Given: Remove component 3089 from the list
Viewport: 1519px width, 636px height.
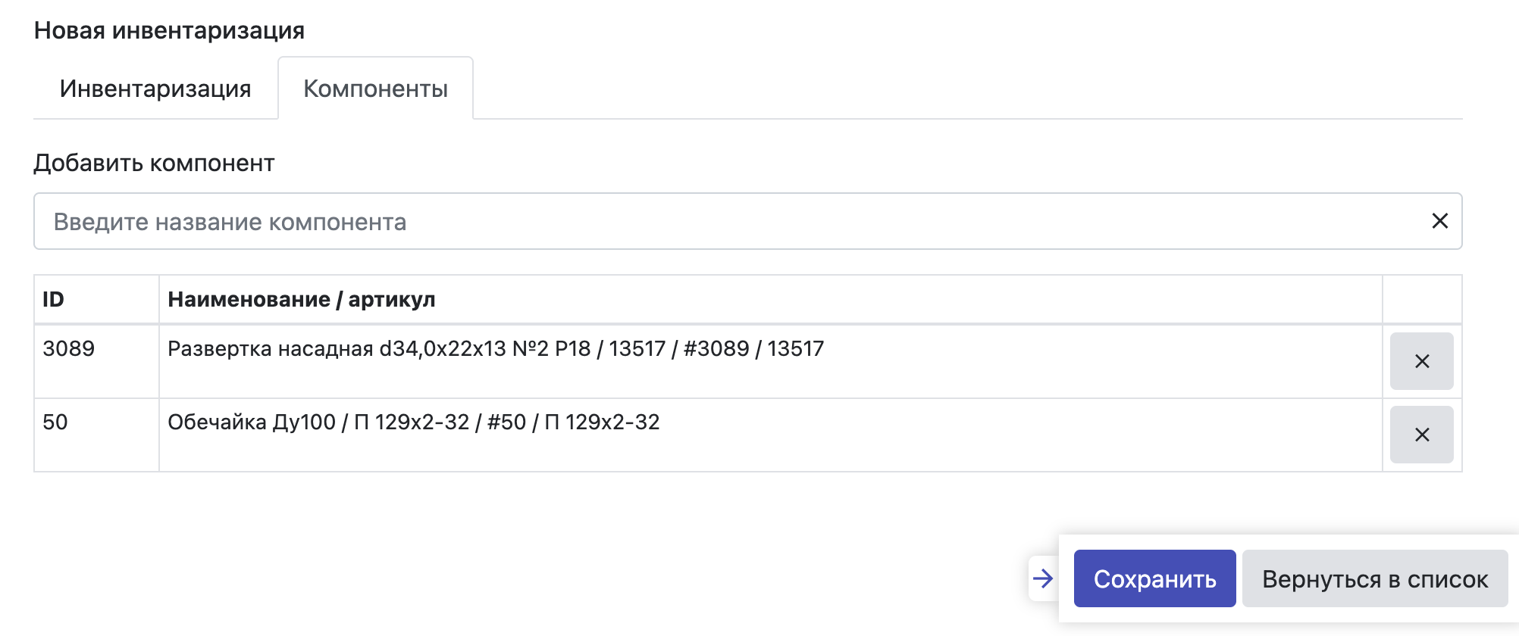Looking at the screenshot, I should (1421, 361).
